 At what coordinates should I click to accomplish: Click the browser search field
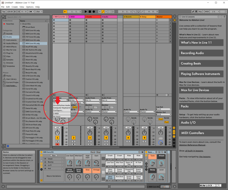click(26, 17)
